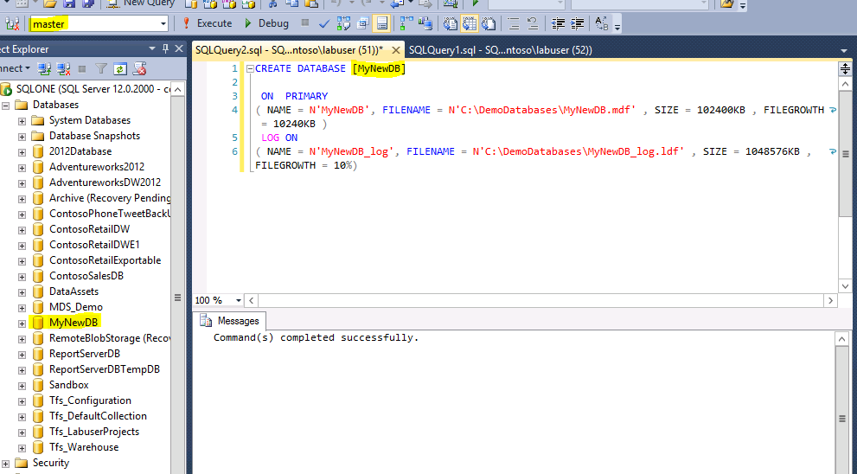The image size is (857, 474).
Task: Click the Object Explorer scrollbar up arrow
Action: (177, 90)
